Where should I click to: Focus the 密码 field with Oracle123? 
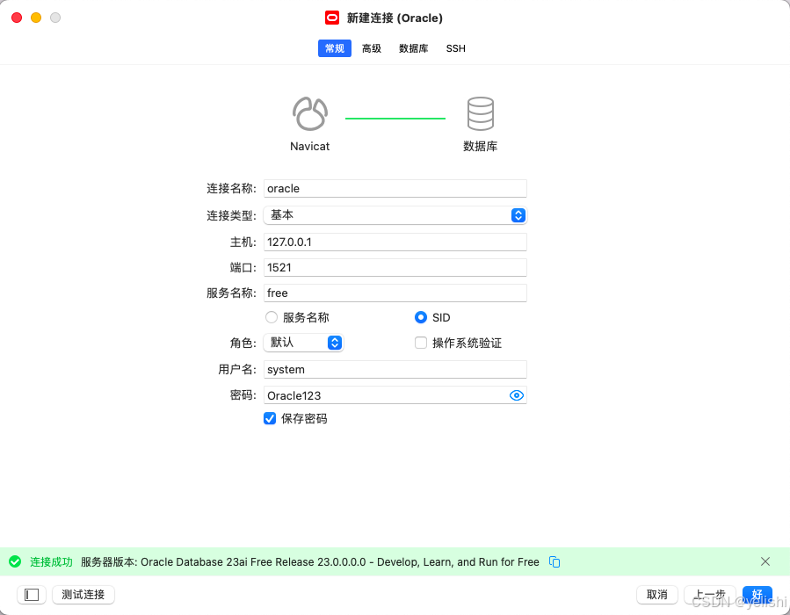395,395
